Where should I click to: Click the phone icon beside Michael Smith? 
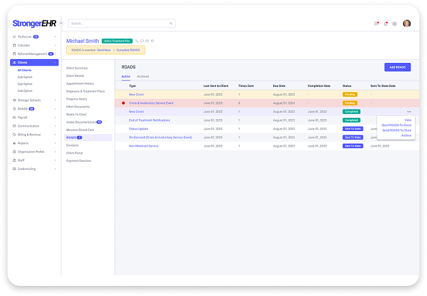(x=137, y=40)
